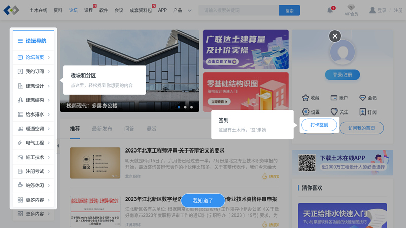
Task: Click the 暖通空调 icon in sidebar
Action: tap(20, 129)
